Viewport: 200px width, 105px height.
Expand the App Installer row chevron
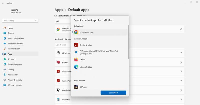181,90
